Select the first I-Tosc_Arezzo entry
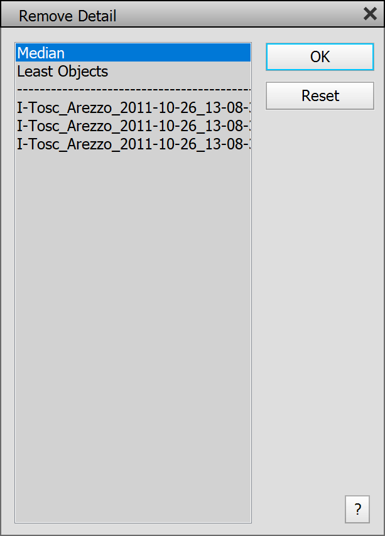 [133, 108]
